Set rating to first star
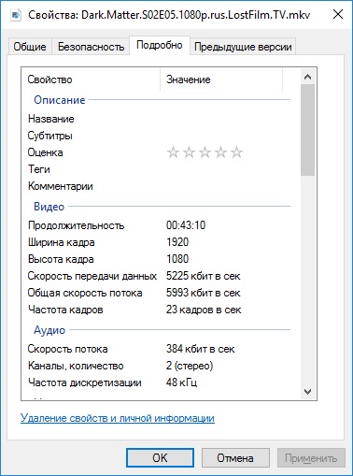Image resolution: width=353 pixels, height=476 pixels. 173,152
